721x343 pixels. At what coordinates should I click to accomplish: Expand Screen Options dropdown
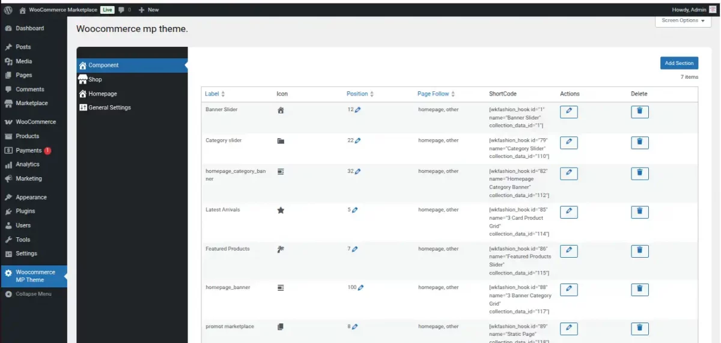coord(683,20)
